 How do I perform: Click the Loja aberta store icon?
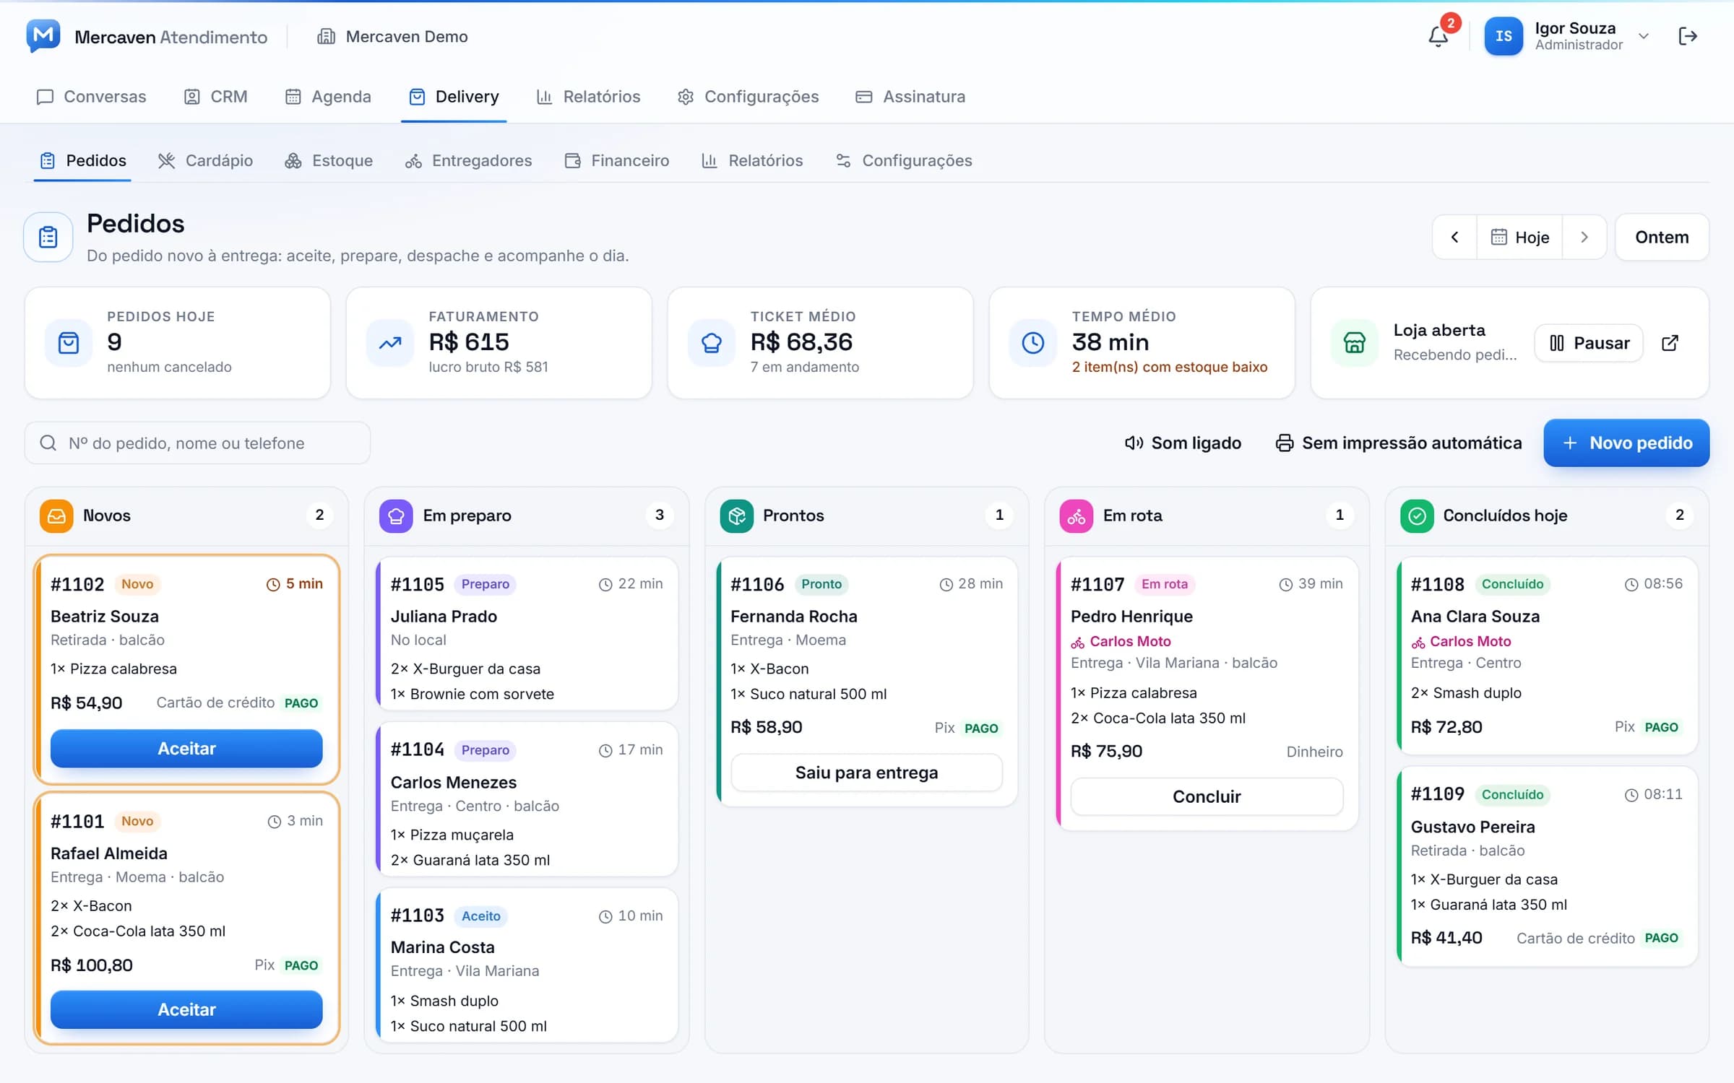pos(1355,343)
